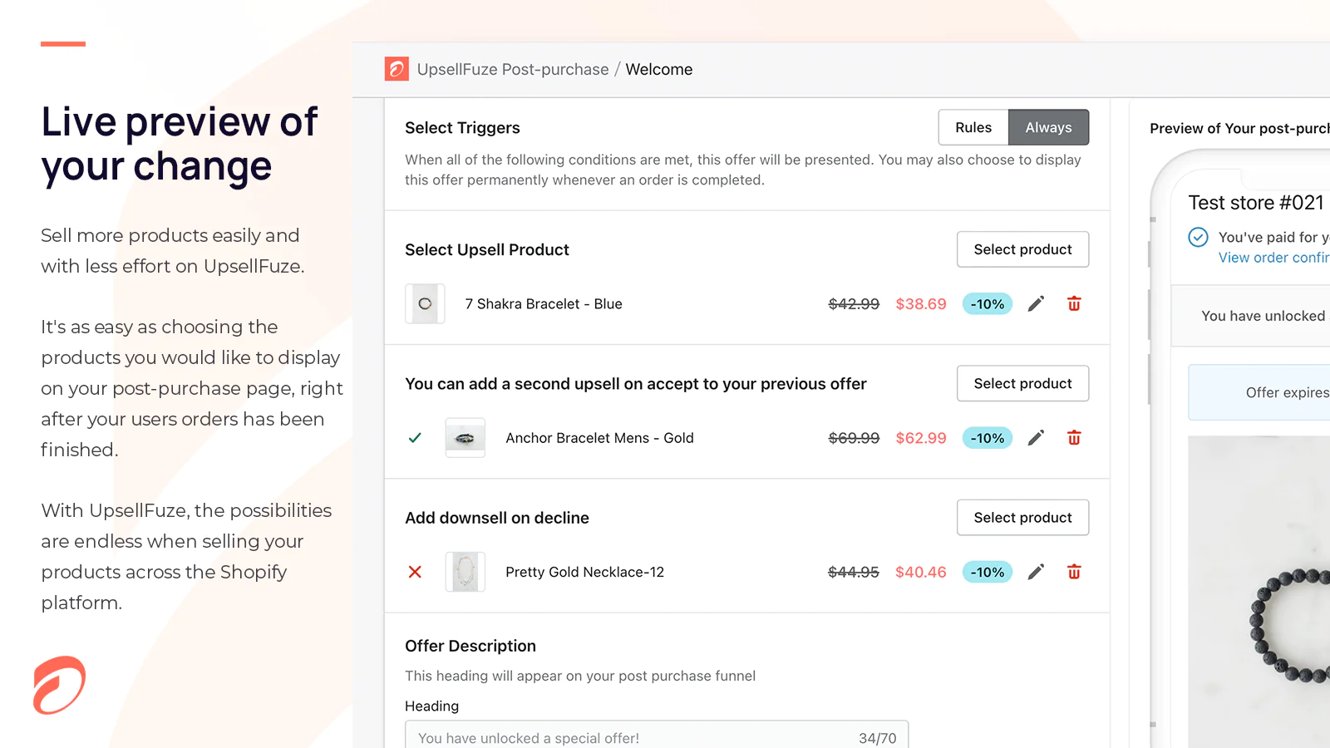Click the Add downsell on decline heading
The image size is (1330, 748).
(497, 518)
